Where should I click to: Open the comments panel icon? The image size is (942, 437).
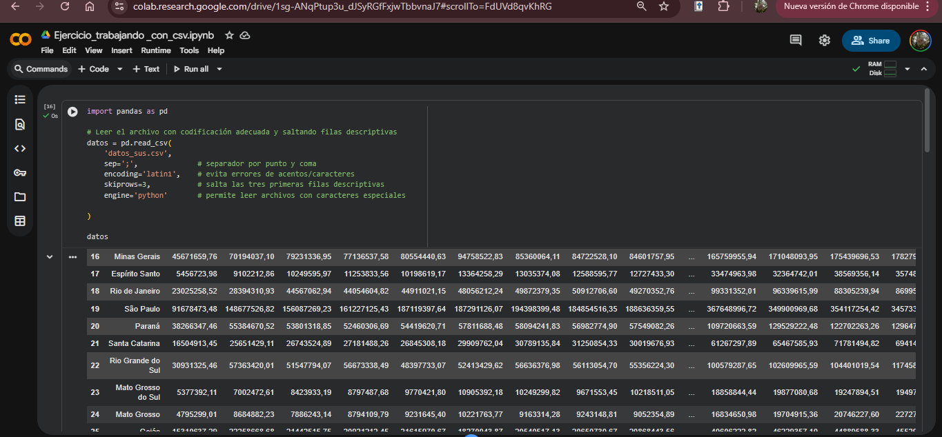click(x=796, y=41)
